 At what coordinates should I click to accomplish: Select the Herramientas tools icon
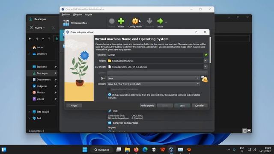coord(66,23)
